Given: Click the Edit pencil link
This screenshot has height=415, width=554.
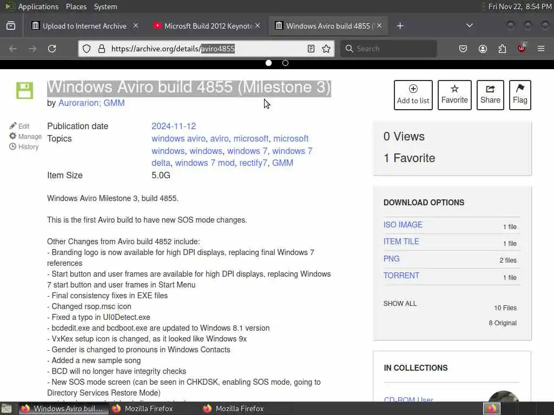Looking at the screenshot, I should [19, 126].
